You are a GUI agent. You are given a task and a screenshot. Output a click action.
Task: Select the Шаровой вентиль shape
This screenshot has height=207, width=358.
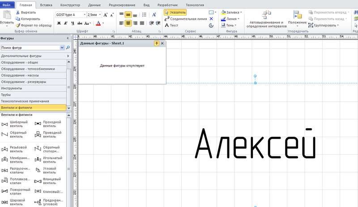click(14, 202)
